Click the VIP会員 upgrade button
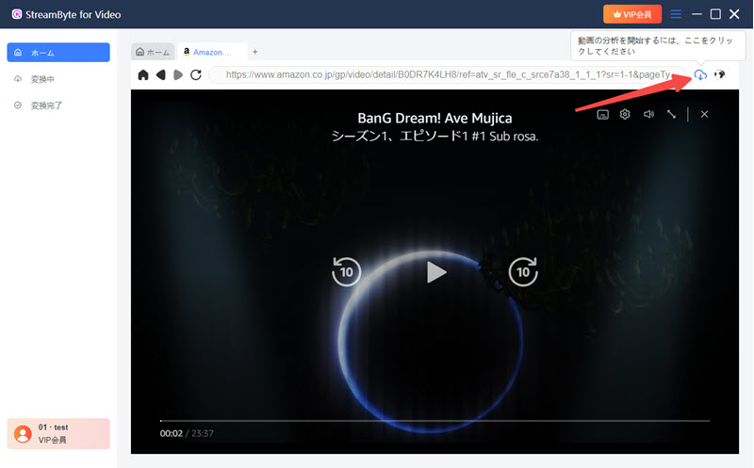 [x=632, y=14]
